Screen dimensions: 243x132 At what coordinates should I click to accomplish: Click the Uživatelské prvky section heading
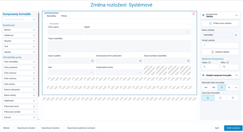pos(12,57)
